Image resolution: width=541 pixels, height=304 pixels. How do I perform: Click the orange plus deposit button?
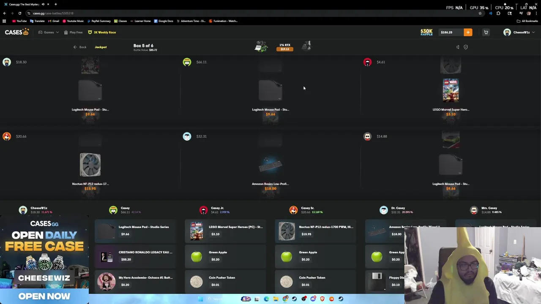pyautogui.click(x=468, y=32)
